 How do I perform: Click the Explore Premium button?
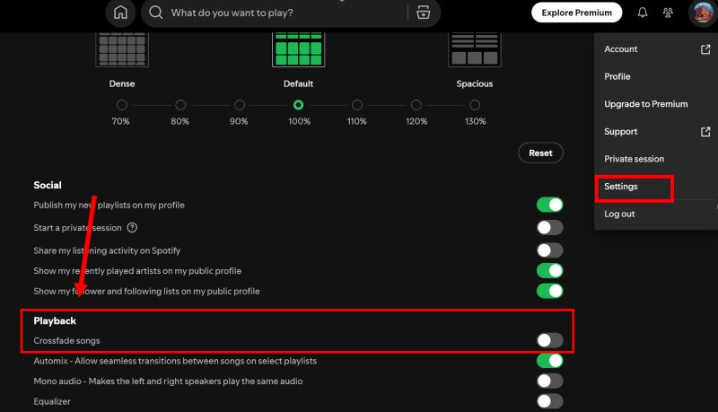click(576, 13)
